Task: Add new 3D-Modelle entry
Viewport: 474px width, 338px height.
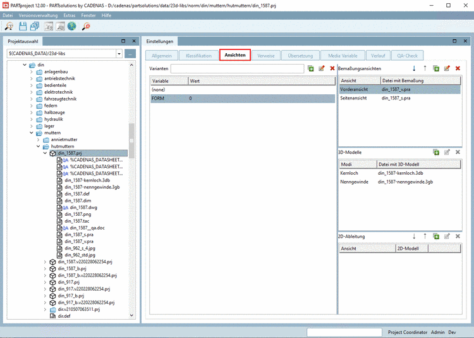Action: pyautogui.click(x=436, y=153)
